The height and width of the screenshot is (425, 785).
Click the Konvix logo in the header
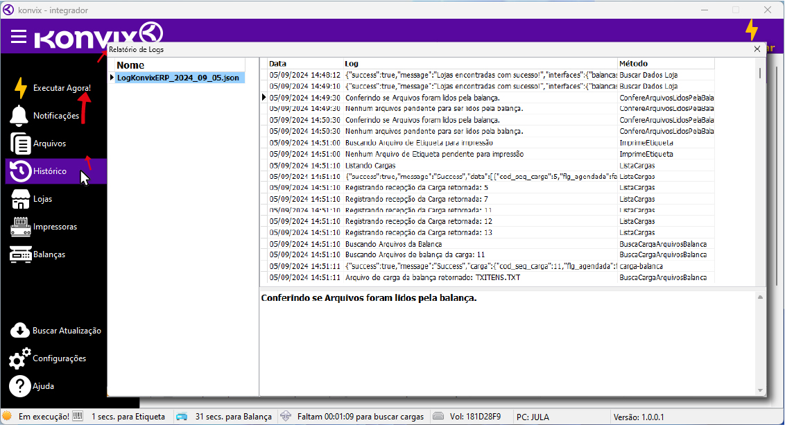pyautogui.click(x=98, y=35)
